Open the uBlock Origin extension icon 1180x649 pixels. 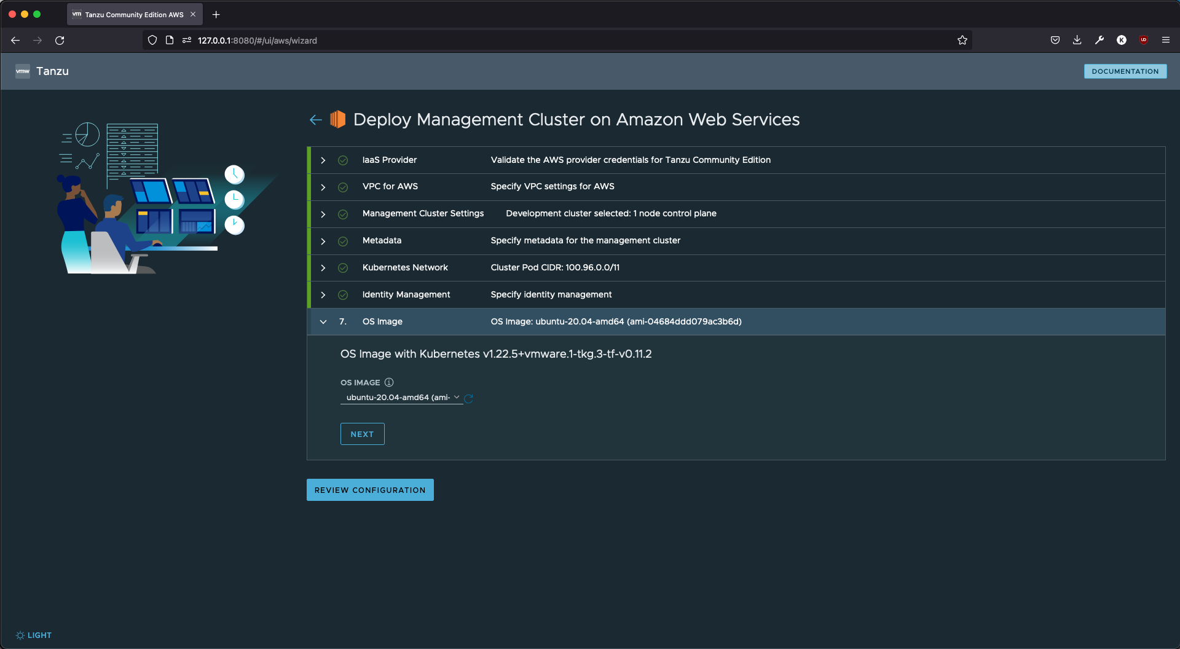[x=1144, y=41]
